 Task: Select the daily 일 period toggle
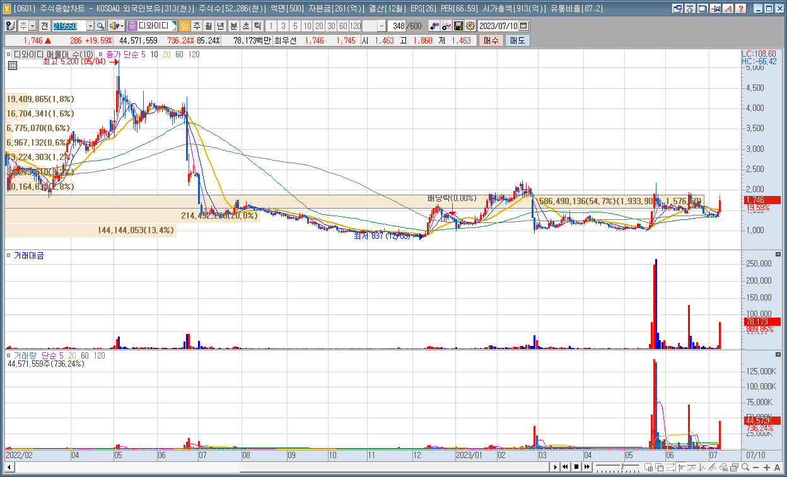click(x=185, y=26)
